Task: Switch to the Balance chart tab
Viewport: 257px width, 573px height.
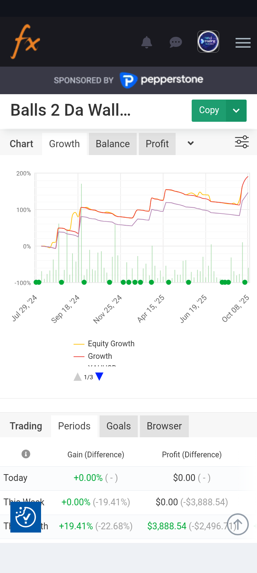Action: (113, 144)
